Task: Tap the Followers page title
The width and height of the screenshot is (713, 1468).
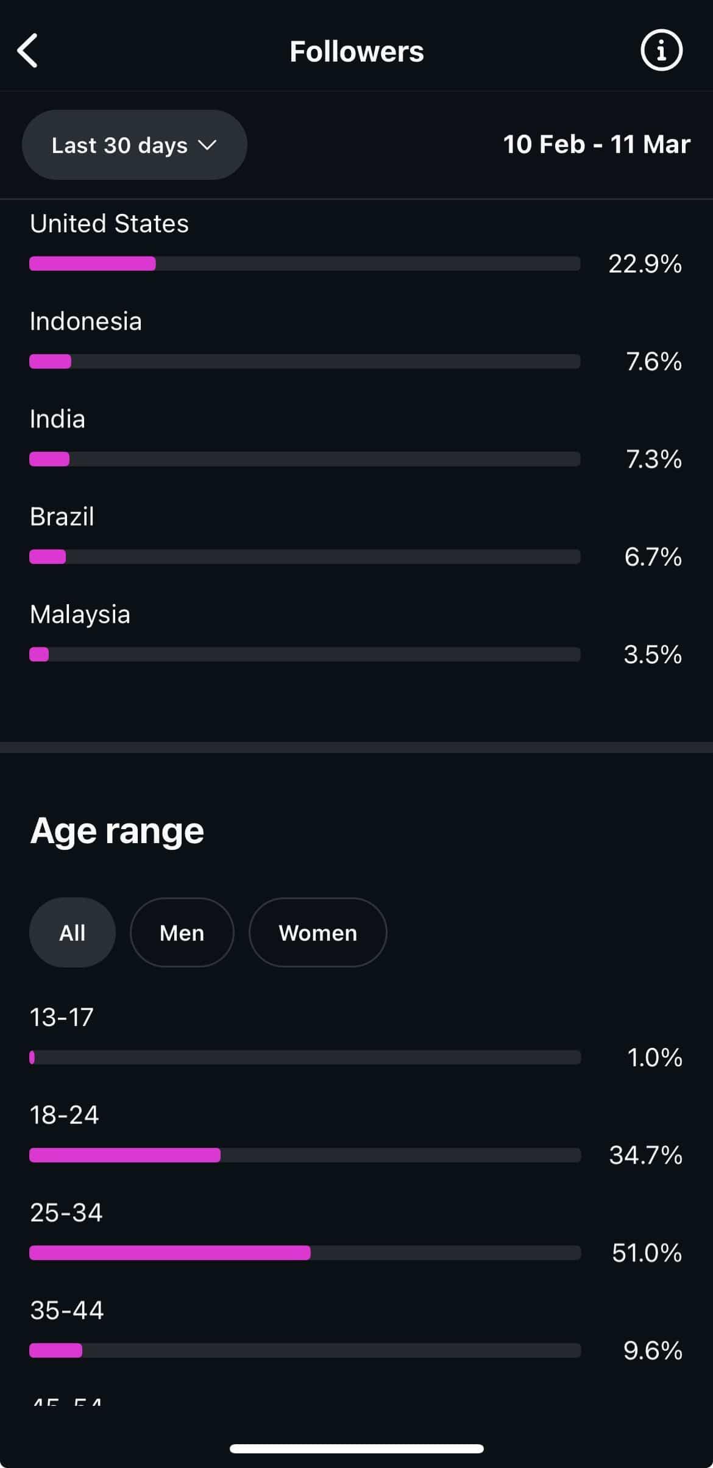Action: (x=357, y=52)
